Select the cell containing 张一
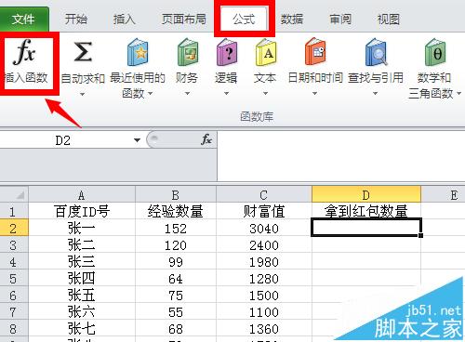The height and width of the screenshot is (342, 465). coord(82,229)
